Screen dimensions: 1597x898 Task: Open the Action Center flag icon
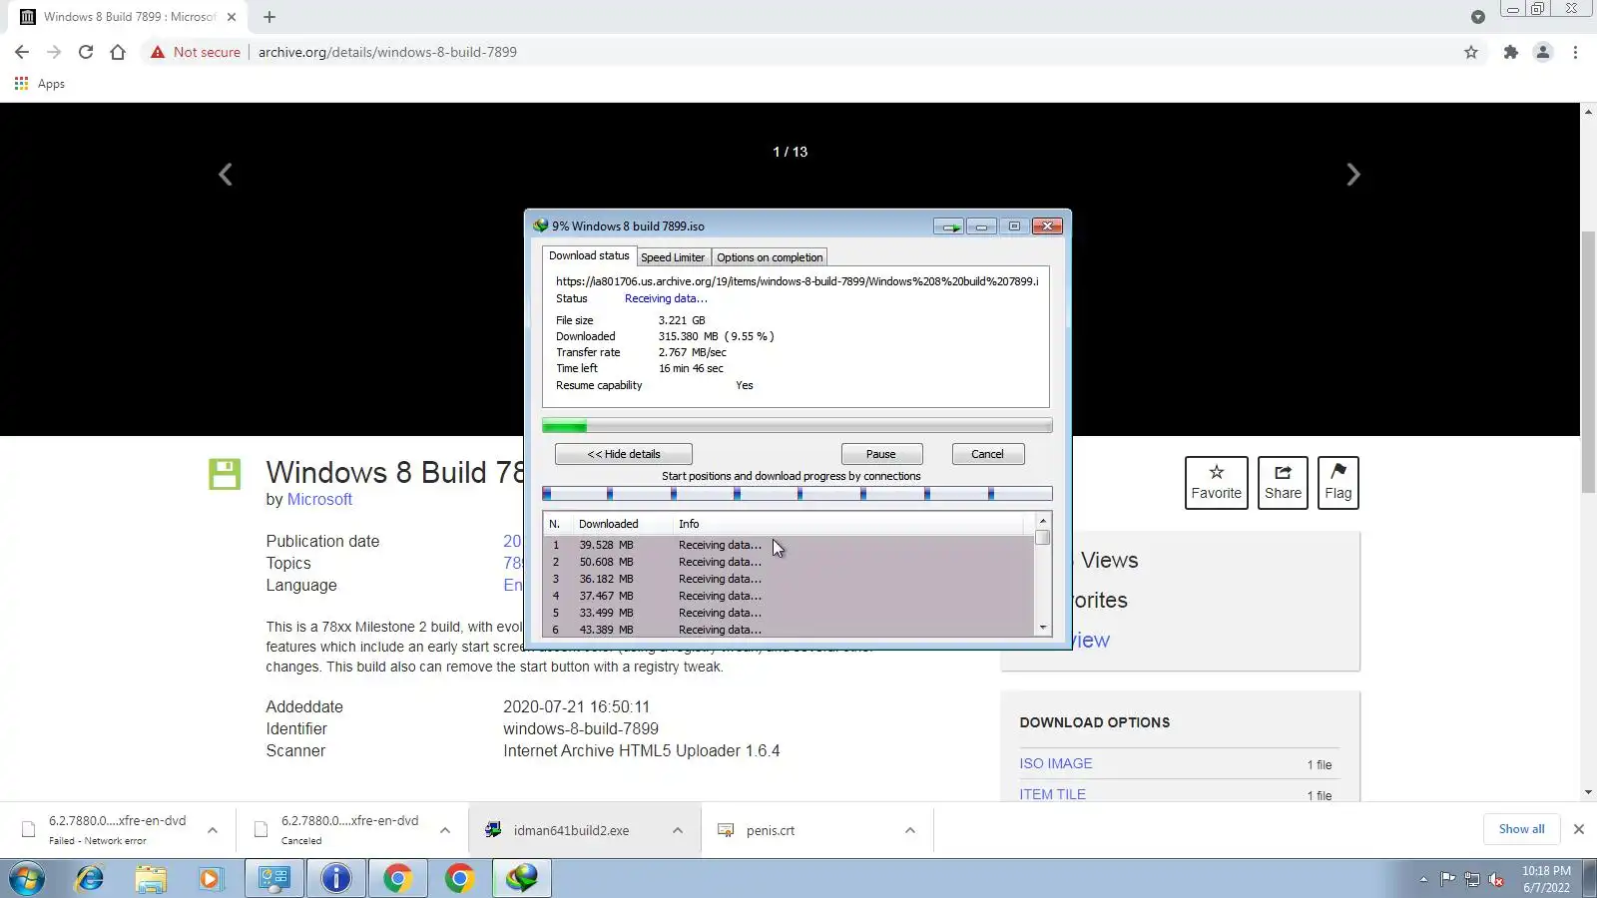(1447, 879)
